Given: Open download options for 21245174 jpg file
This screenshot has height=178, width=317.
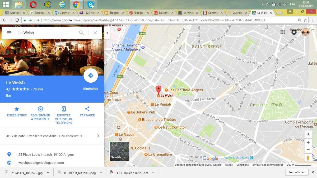Looking at the screenshot, I should (x=48, y=173).
